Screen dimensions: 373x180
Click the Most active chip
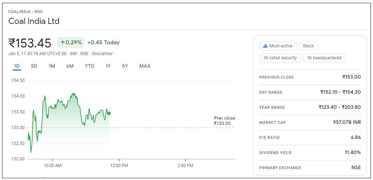(278, 46)
